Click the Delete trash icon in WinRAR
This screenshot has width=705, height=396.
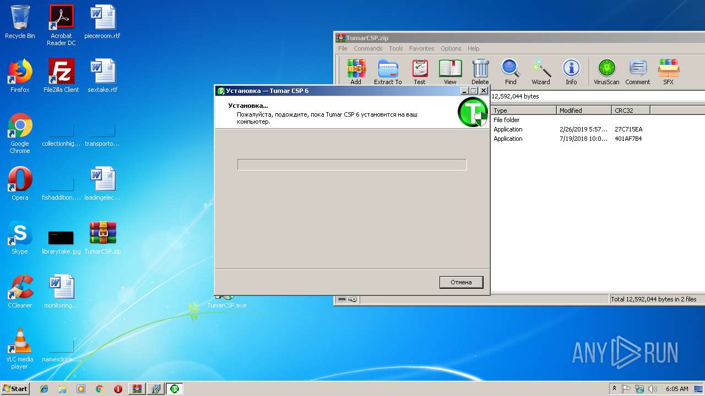(480, 72)
